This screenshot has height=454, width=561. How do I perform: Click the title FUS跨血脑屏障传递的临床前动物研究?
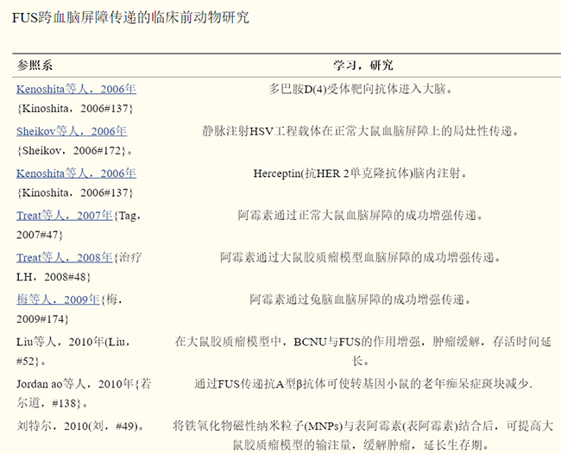coord(130,17)
